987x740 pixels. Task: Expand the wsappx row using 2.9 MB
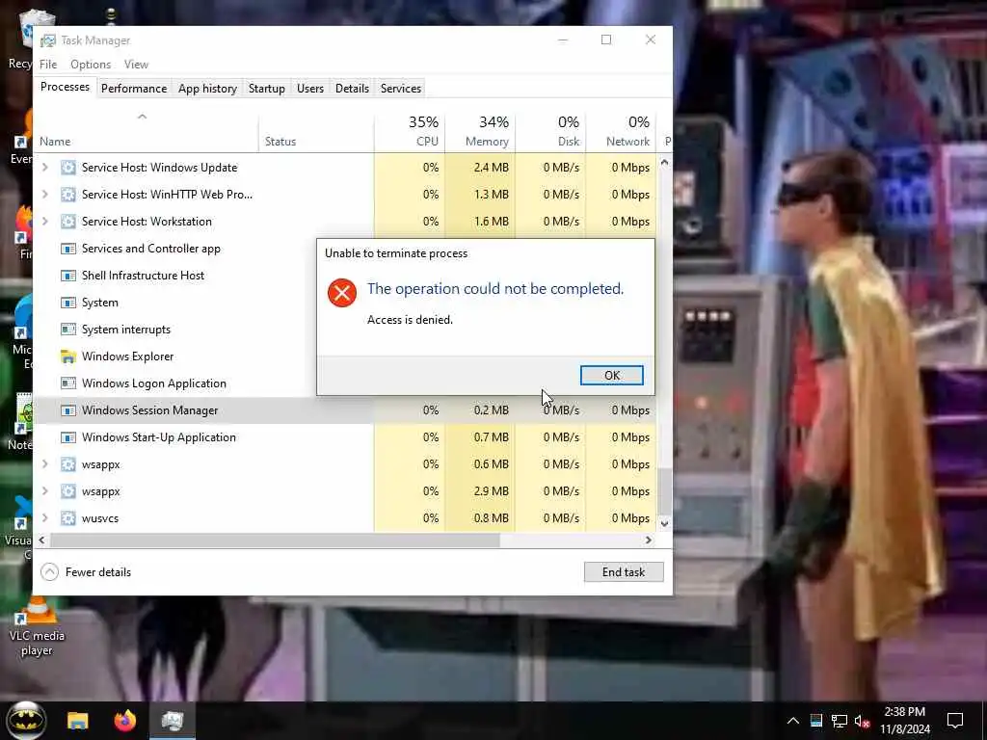pyautogui.click(x=45, y=491)
